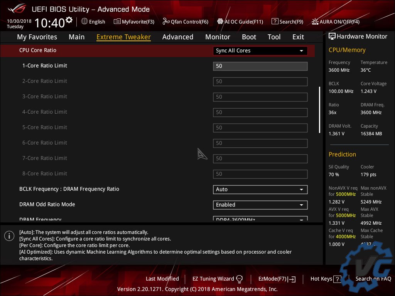Click the 3-Core Ratio Limit field

(260, 97)
